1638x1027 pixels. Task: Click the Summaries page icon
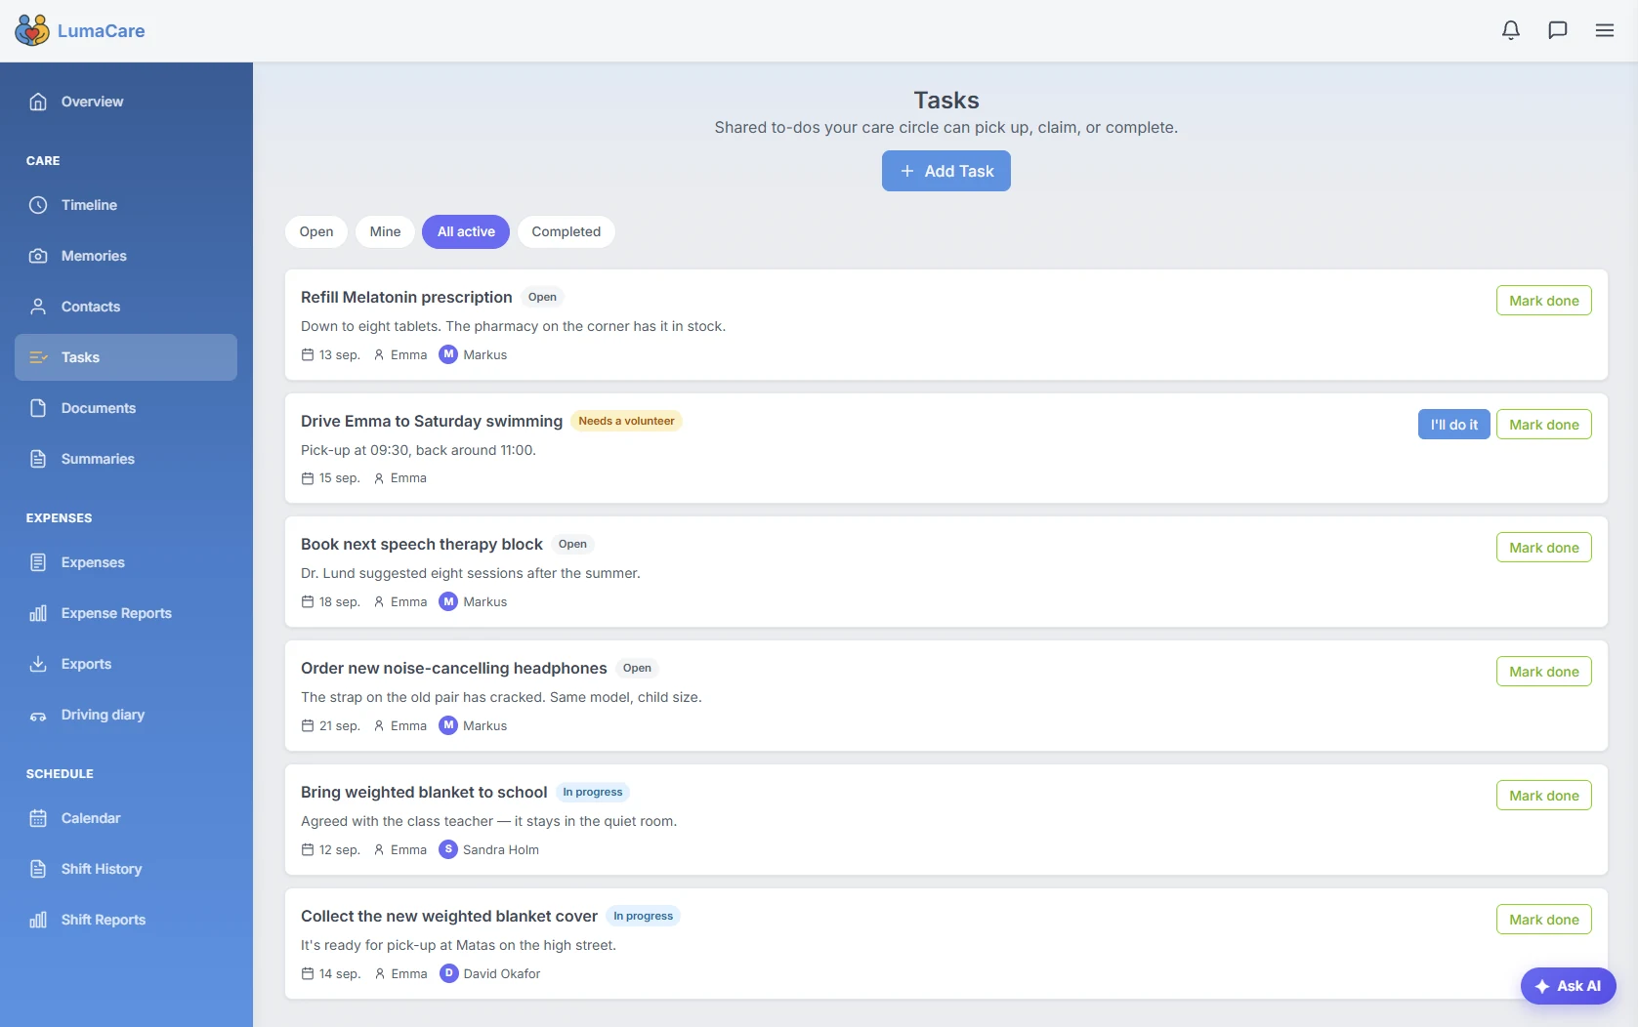pos(38,459)
